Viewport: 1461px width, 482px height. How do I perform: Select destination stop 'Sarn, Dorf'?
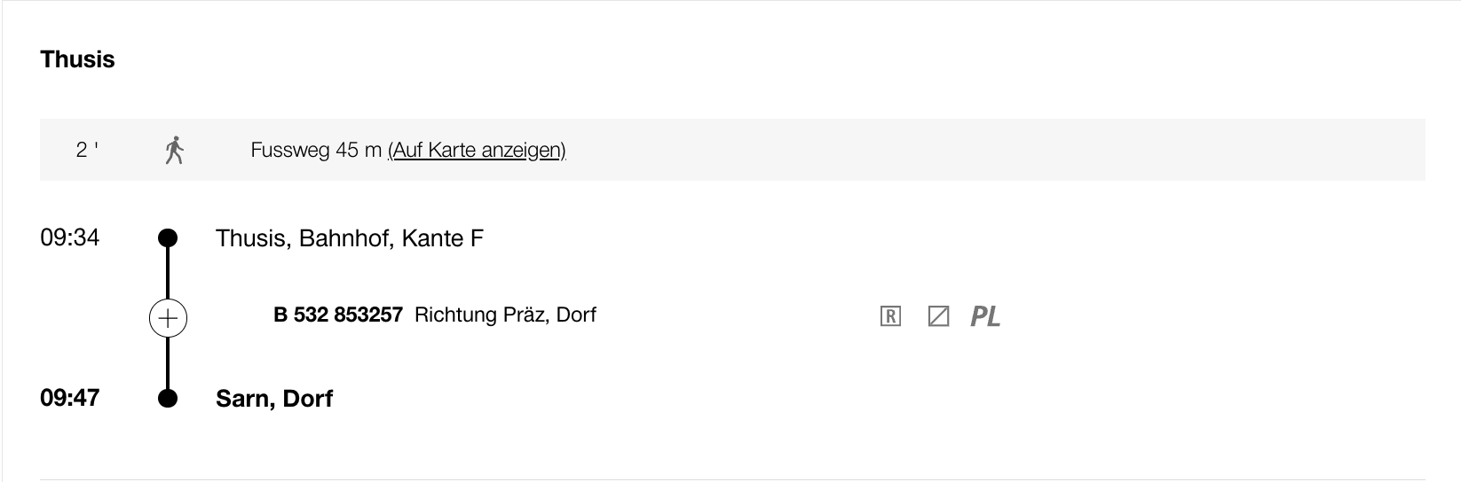274,399
